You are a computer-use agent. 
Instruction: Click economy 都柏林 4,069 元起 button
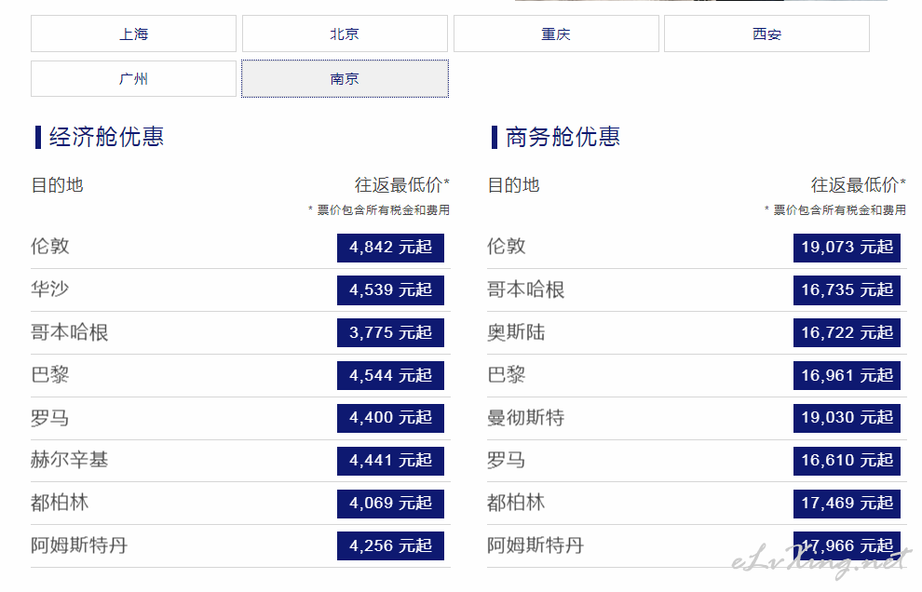(x=390, y=504)
